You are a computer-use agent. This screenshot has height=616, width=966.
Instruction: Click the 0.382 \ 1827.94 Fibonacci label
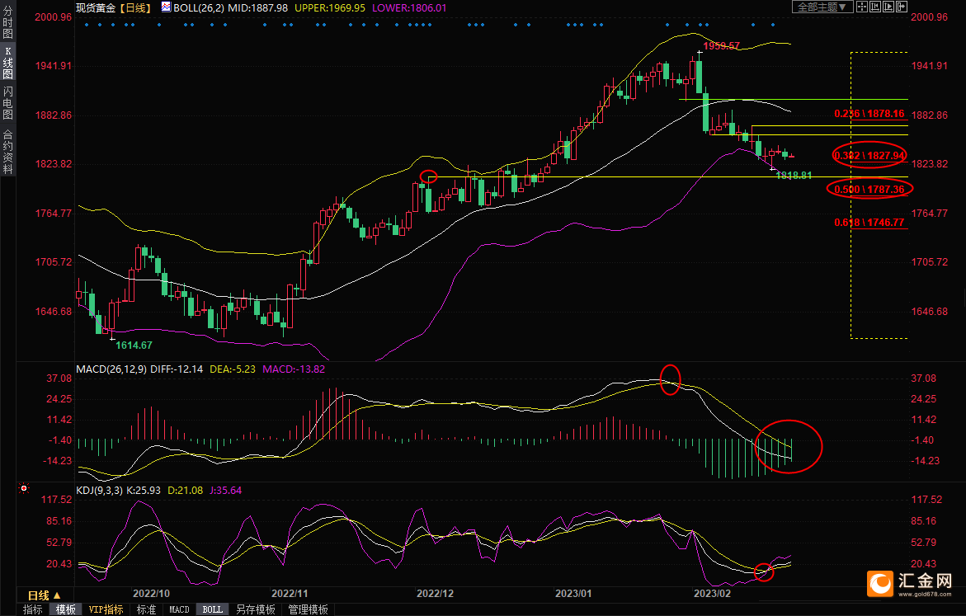click(x=869, y=155)
